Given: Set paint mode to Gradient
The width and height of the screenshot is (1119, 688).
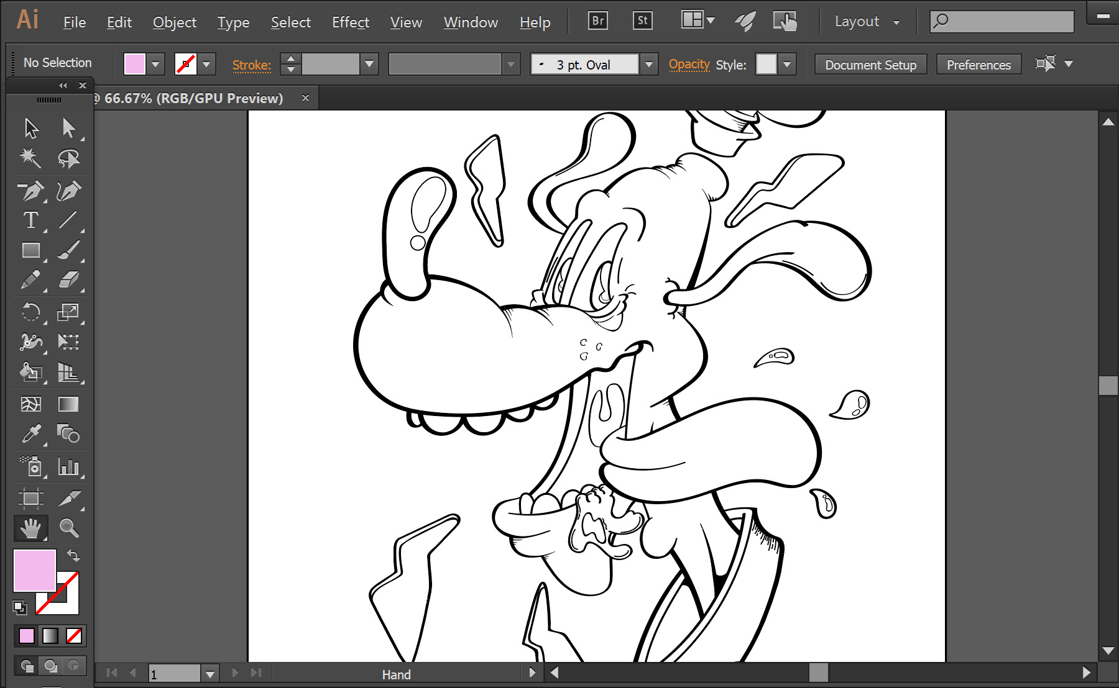Looking at the screenshot, I should tap(50, 636).
